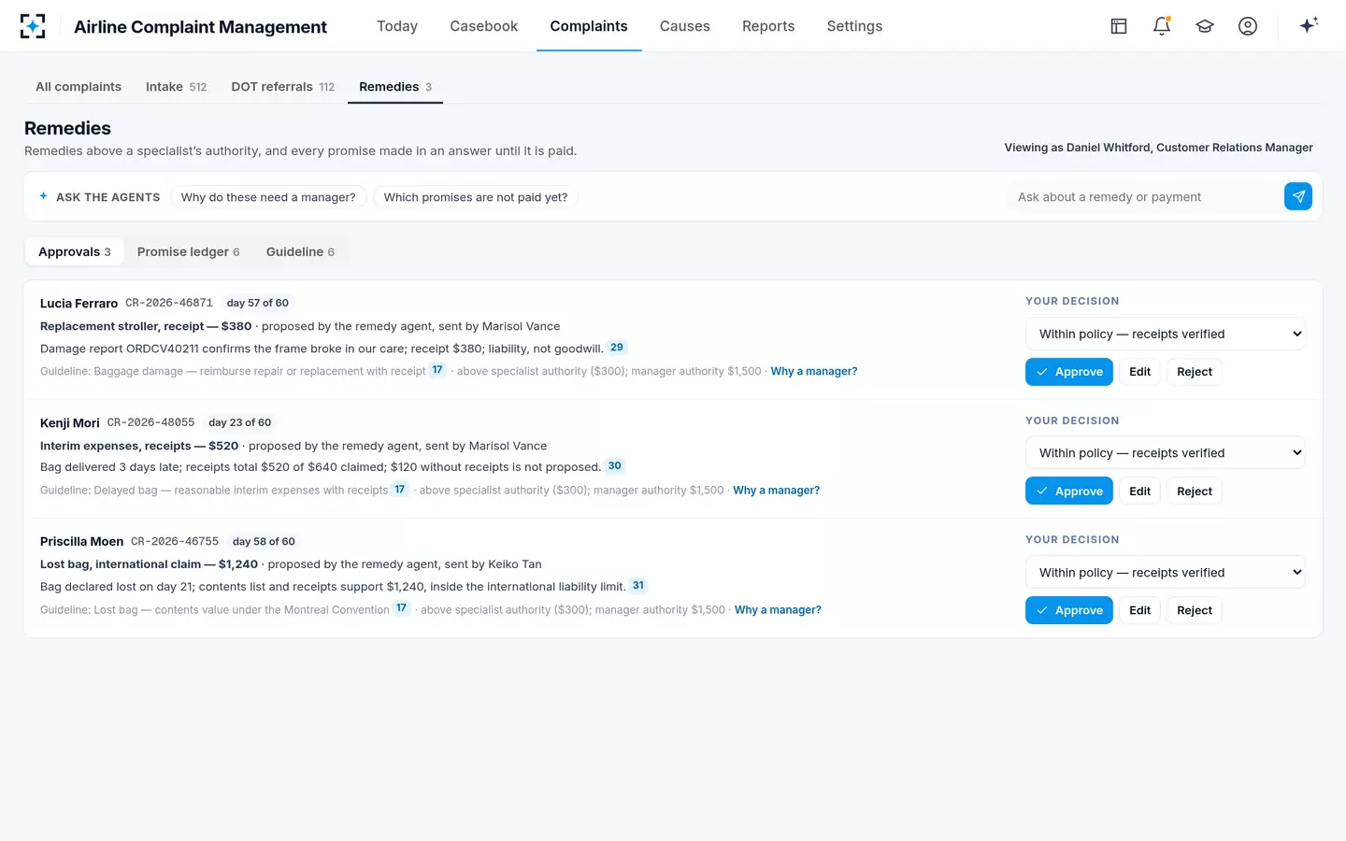The width and height of the screenshot is (1346, 841).
Task: Reject Lucia Ferraro's stroller remedy
Action: click(1195, 372)
